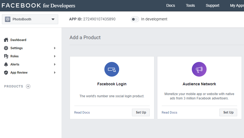244x138 pixels.
Task: Open the Docs menu in header
Action: pyautogui.click(x=170, y=5)
